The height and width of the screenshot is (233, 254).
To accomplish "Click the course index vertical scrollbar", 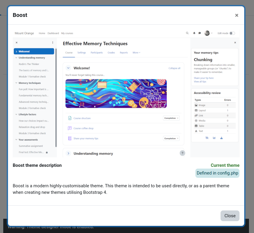I will pos(56,97).
